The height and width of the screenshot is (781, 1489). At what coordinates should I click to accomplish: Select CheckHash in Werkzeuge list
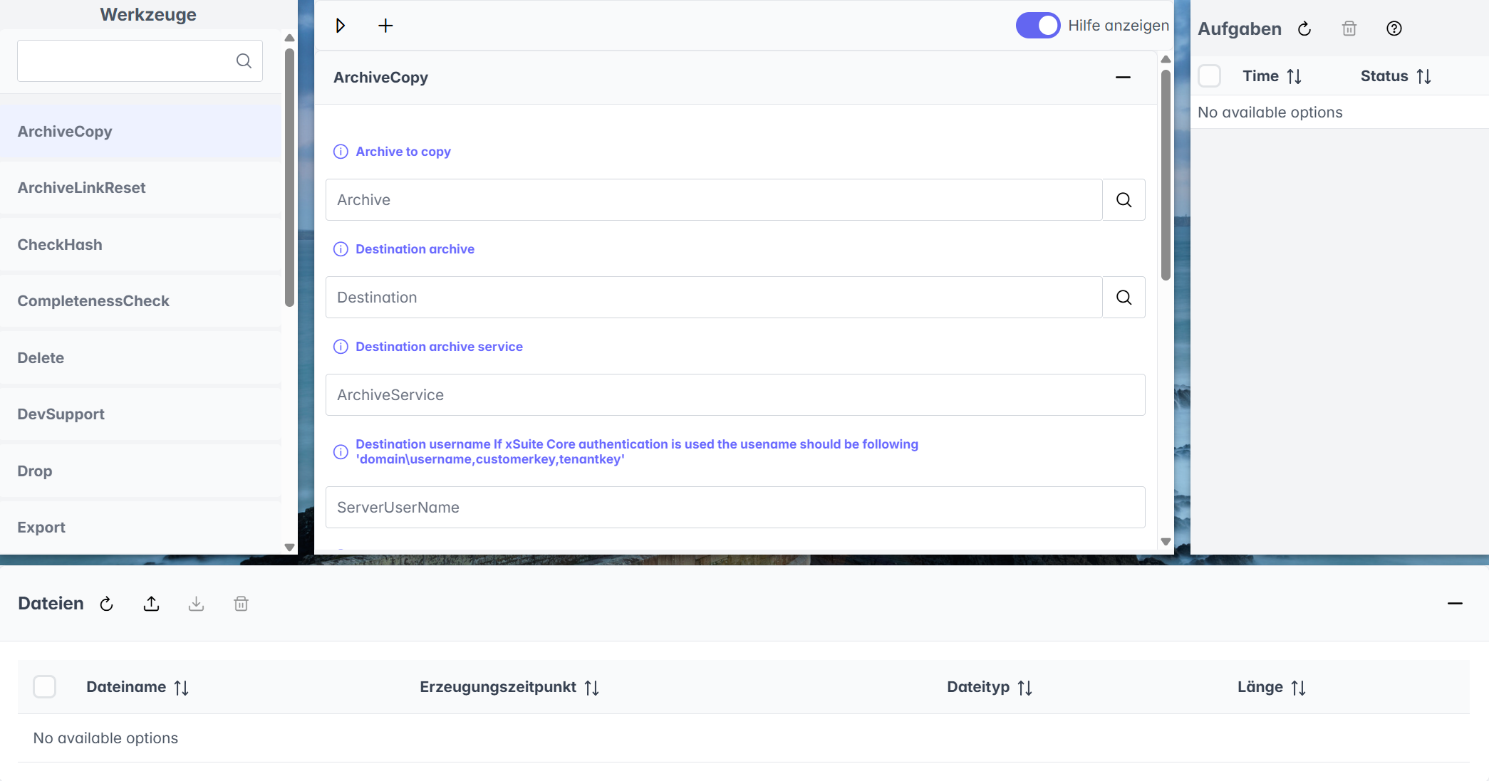pos(60,245)
